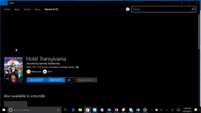
Task: Show hidden system tray icons
Action: [152, 110]
